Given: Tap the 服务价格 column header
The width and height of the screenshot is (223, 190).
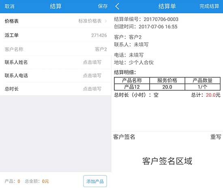Looking at the screenshot, I should pos(167,81).
